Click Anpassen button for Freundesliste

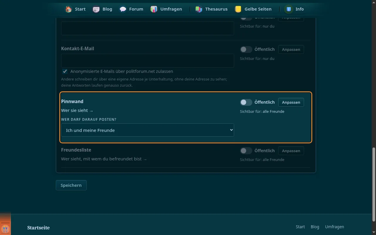[291, 151]
